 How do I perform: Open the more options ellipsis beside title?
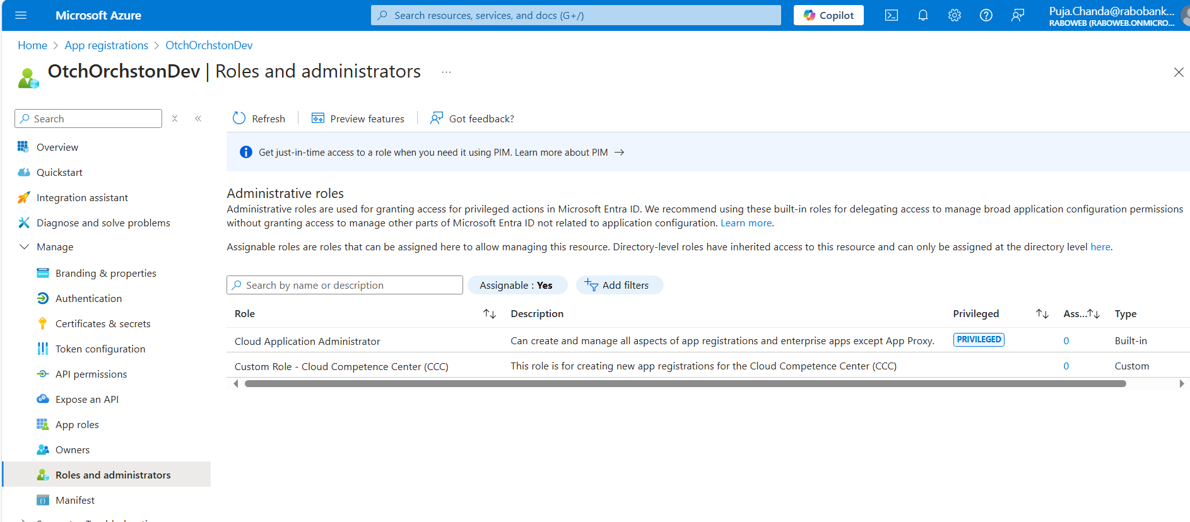tap(446, 72)
